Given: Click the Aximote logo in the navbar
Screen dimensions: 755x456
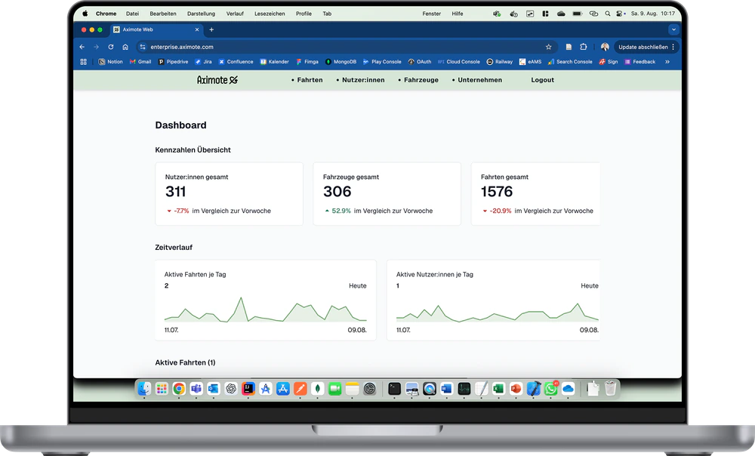Looking at the screenshot, I should [x=217, y=80].
